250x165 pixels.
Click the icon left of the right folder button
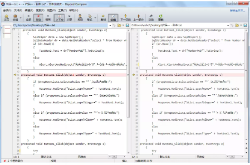[x=232, y=25]
